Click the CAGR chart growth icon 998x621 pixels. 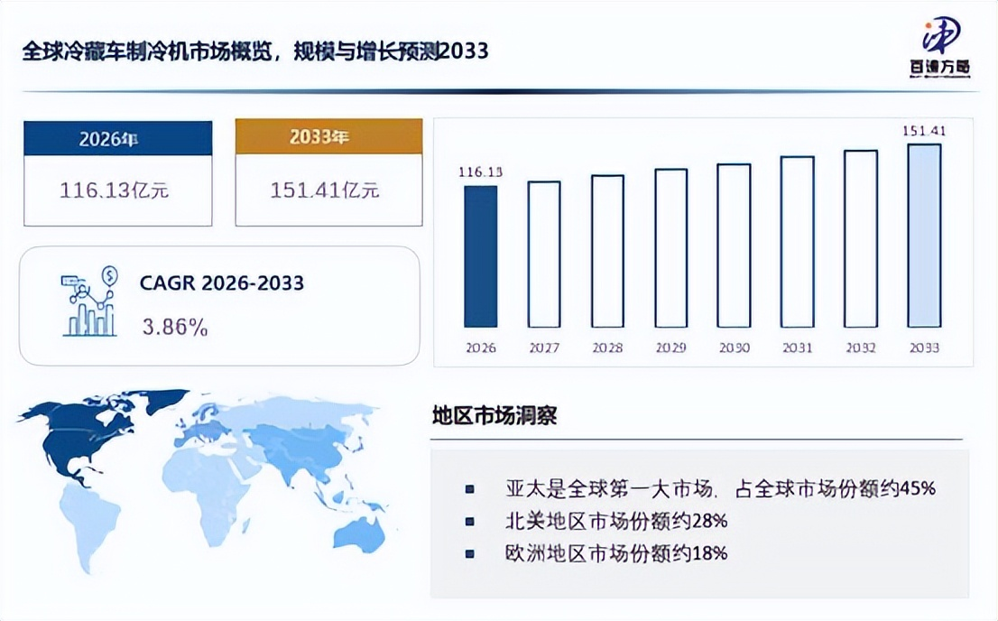pos(89,301)
